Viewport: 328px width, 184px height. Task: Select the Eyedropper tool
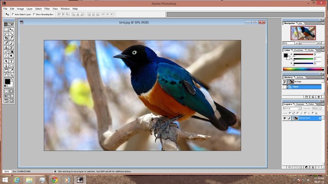pos(11,71)
